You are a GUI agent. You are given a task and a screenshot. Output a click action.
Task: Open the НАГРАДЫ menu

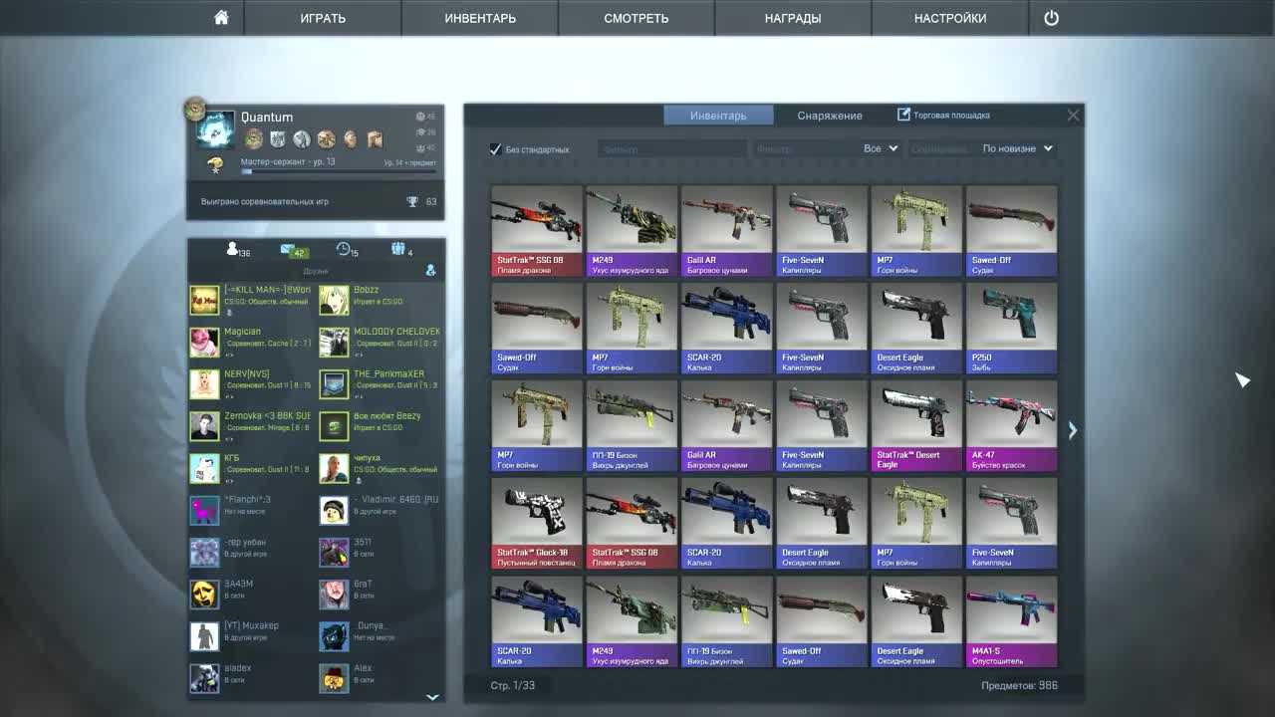(x=793, y=18)
